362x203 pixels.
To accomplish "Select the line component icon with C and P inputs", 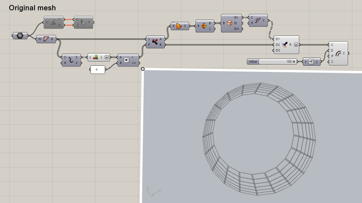I will click(x=258, y=20).
